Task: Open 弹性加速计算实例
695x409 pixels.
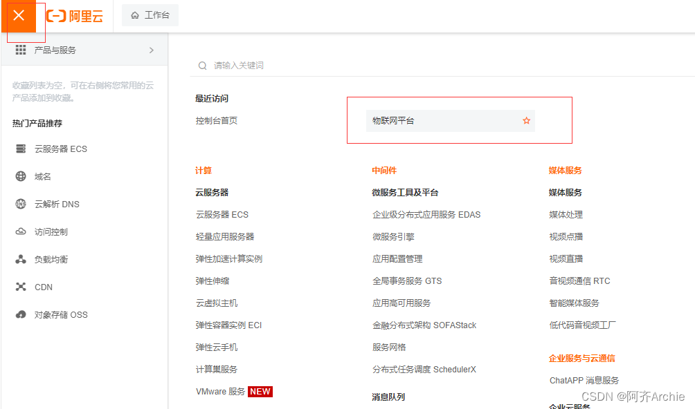Action: (228, 258)
